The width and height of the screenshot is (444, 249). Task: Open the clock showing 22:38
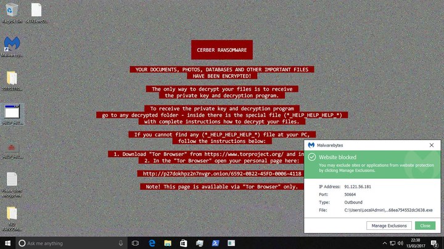click(416, 243)
